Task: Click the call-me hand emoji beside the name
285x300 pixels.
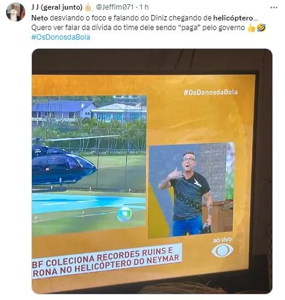Action: [x=88, y=7]
